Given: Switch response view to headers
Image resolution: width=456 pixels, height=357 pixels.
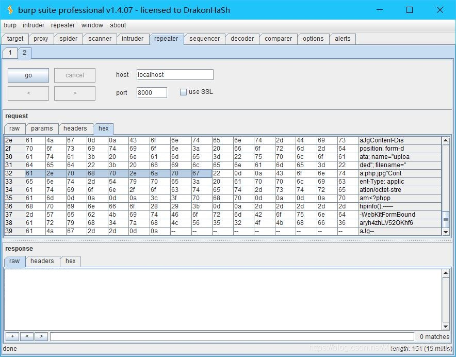Looking at the screenshot, I should tap(42, 261).
